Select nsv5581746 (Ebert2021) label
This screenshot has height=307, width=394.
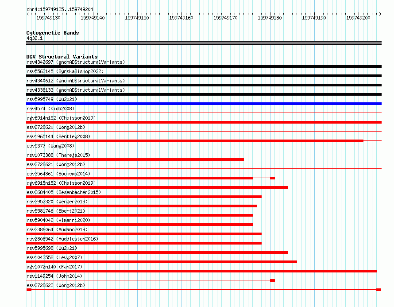(x=56, y=211)
